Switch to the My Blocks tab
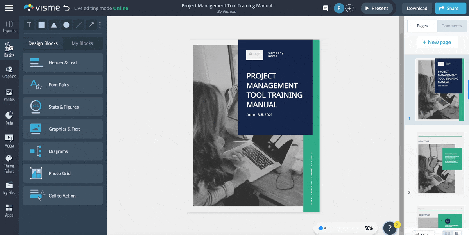This screenshot has height=235, width=469. click(82, 43)
